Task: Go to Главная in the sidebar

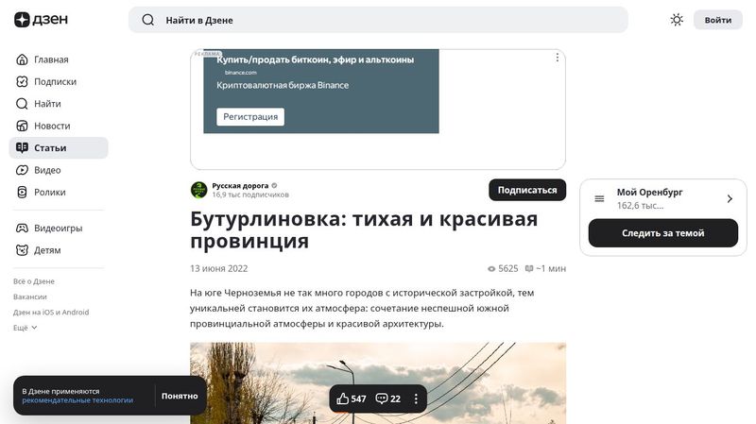Action: [x=51, y=59]
